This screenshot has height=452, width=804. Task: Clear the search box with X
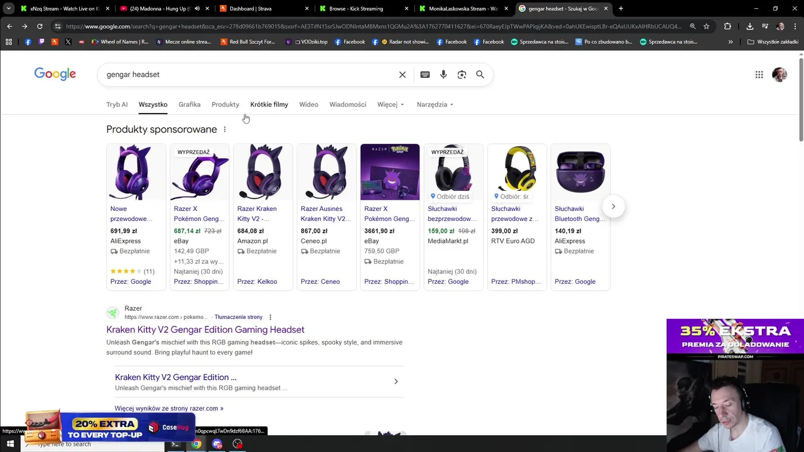403,75
